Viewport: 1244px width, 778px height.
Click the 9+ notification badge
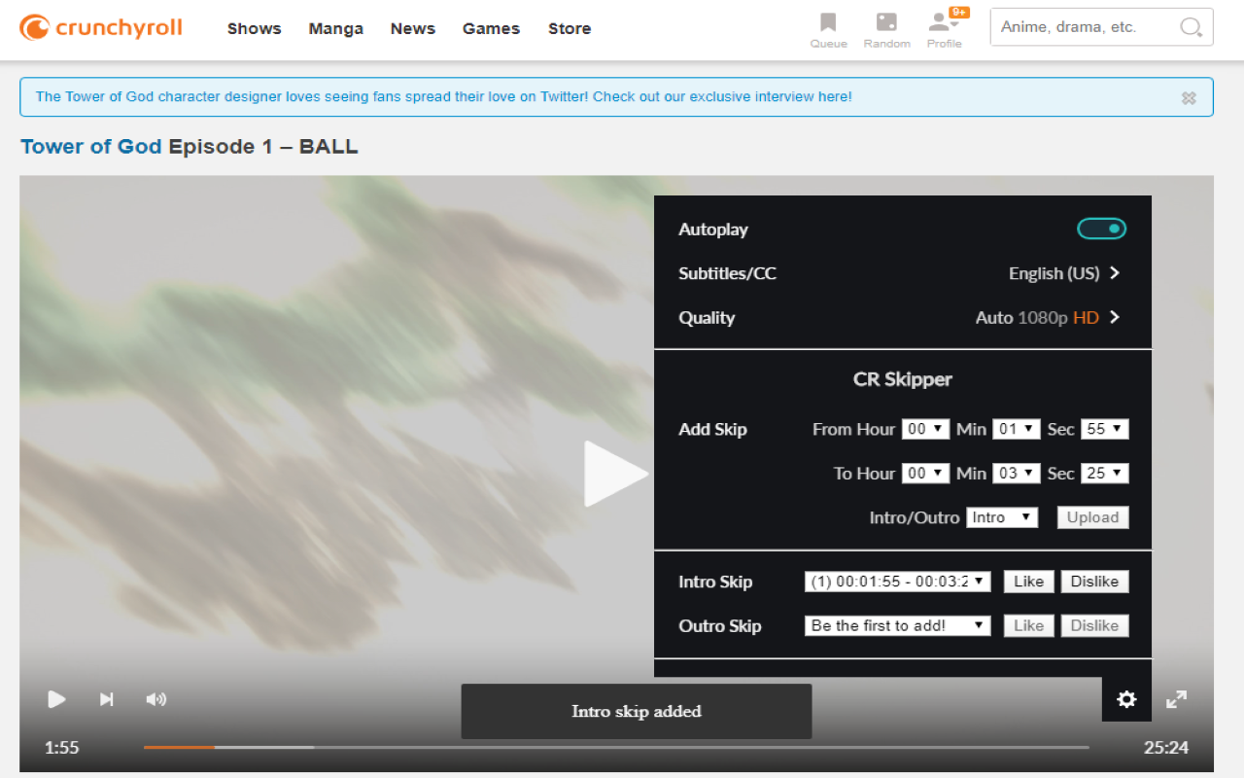tap(959, 13)
